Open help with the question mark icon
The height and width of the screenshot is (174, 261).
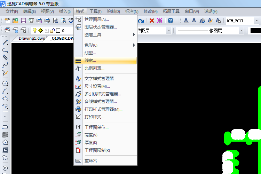tap(170, 21)
